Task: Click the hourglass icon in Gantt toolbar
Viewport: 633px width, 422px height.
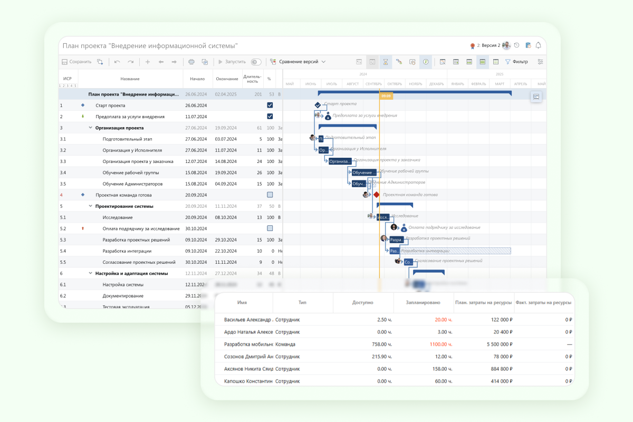Action: tap(386, 62)
